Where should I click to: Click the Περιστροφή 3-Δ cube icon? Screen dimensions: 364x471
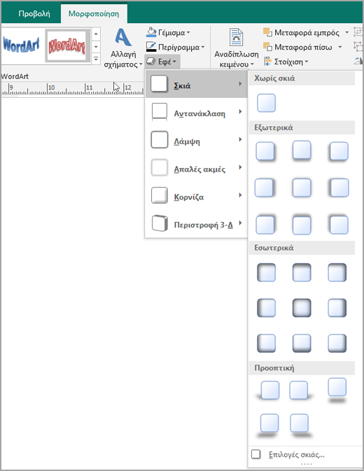(x=160, y=223)
